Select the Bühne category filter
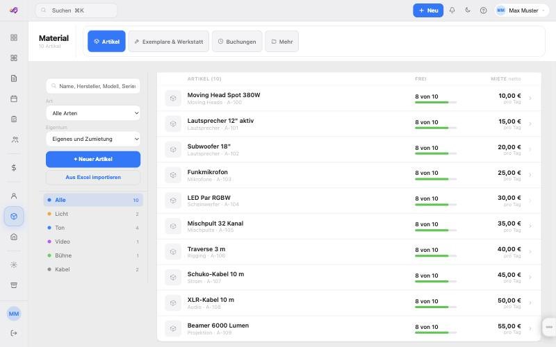Screen dimensions: 556x347 coord(93,255)
